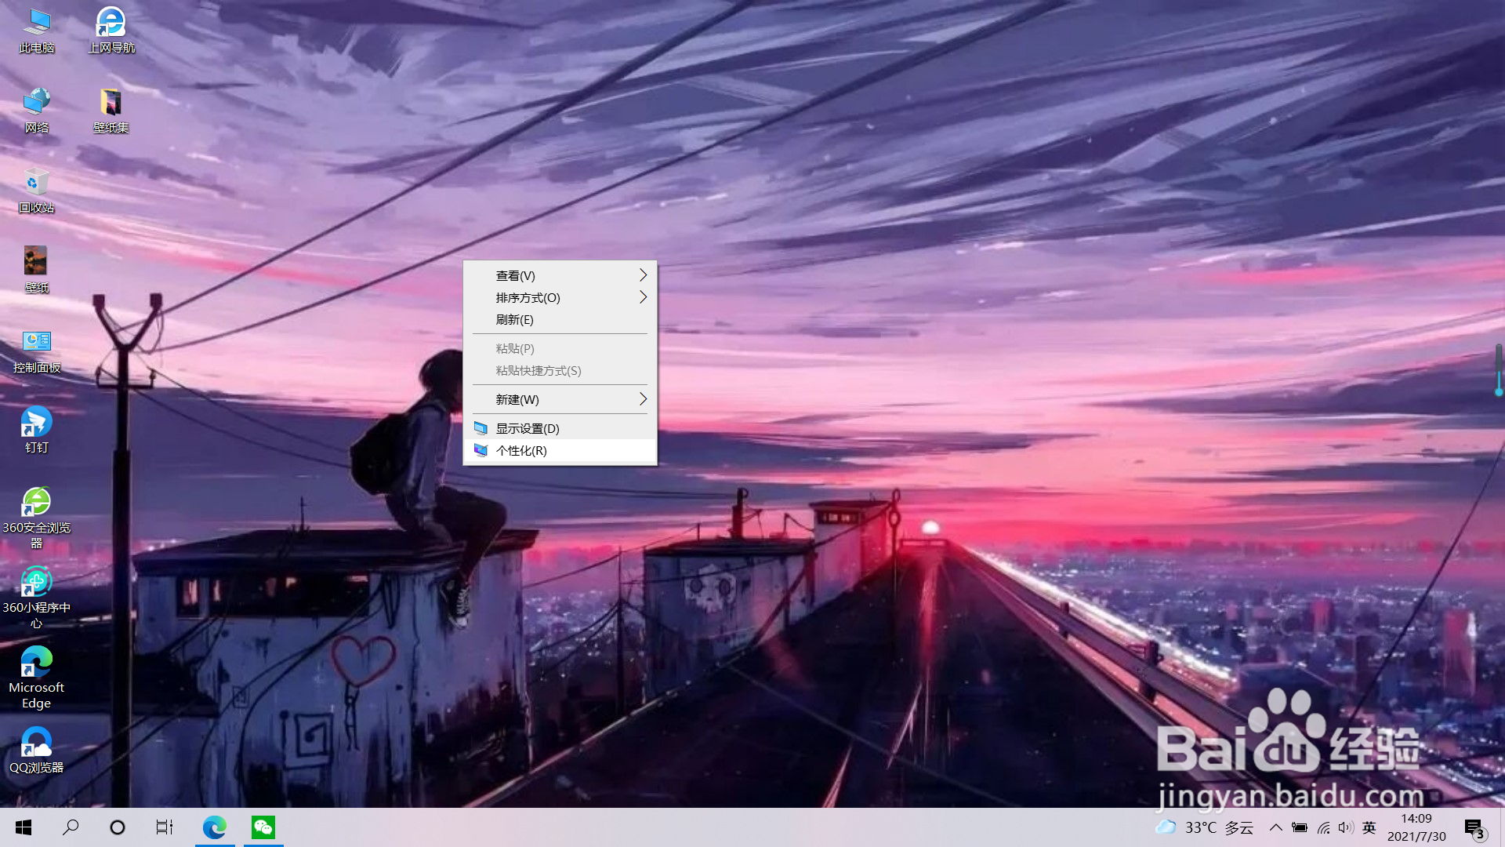This screenshot has width=1505, height=847.
Task: Switch the 英 input language indicator
Action: pos(1369,827)
